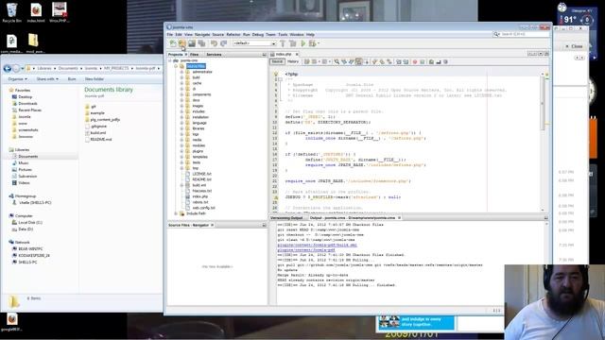Open Debug Project dropdown arrow in toolbar

pos(319,43)
